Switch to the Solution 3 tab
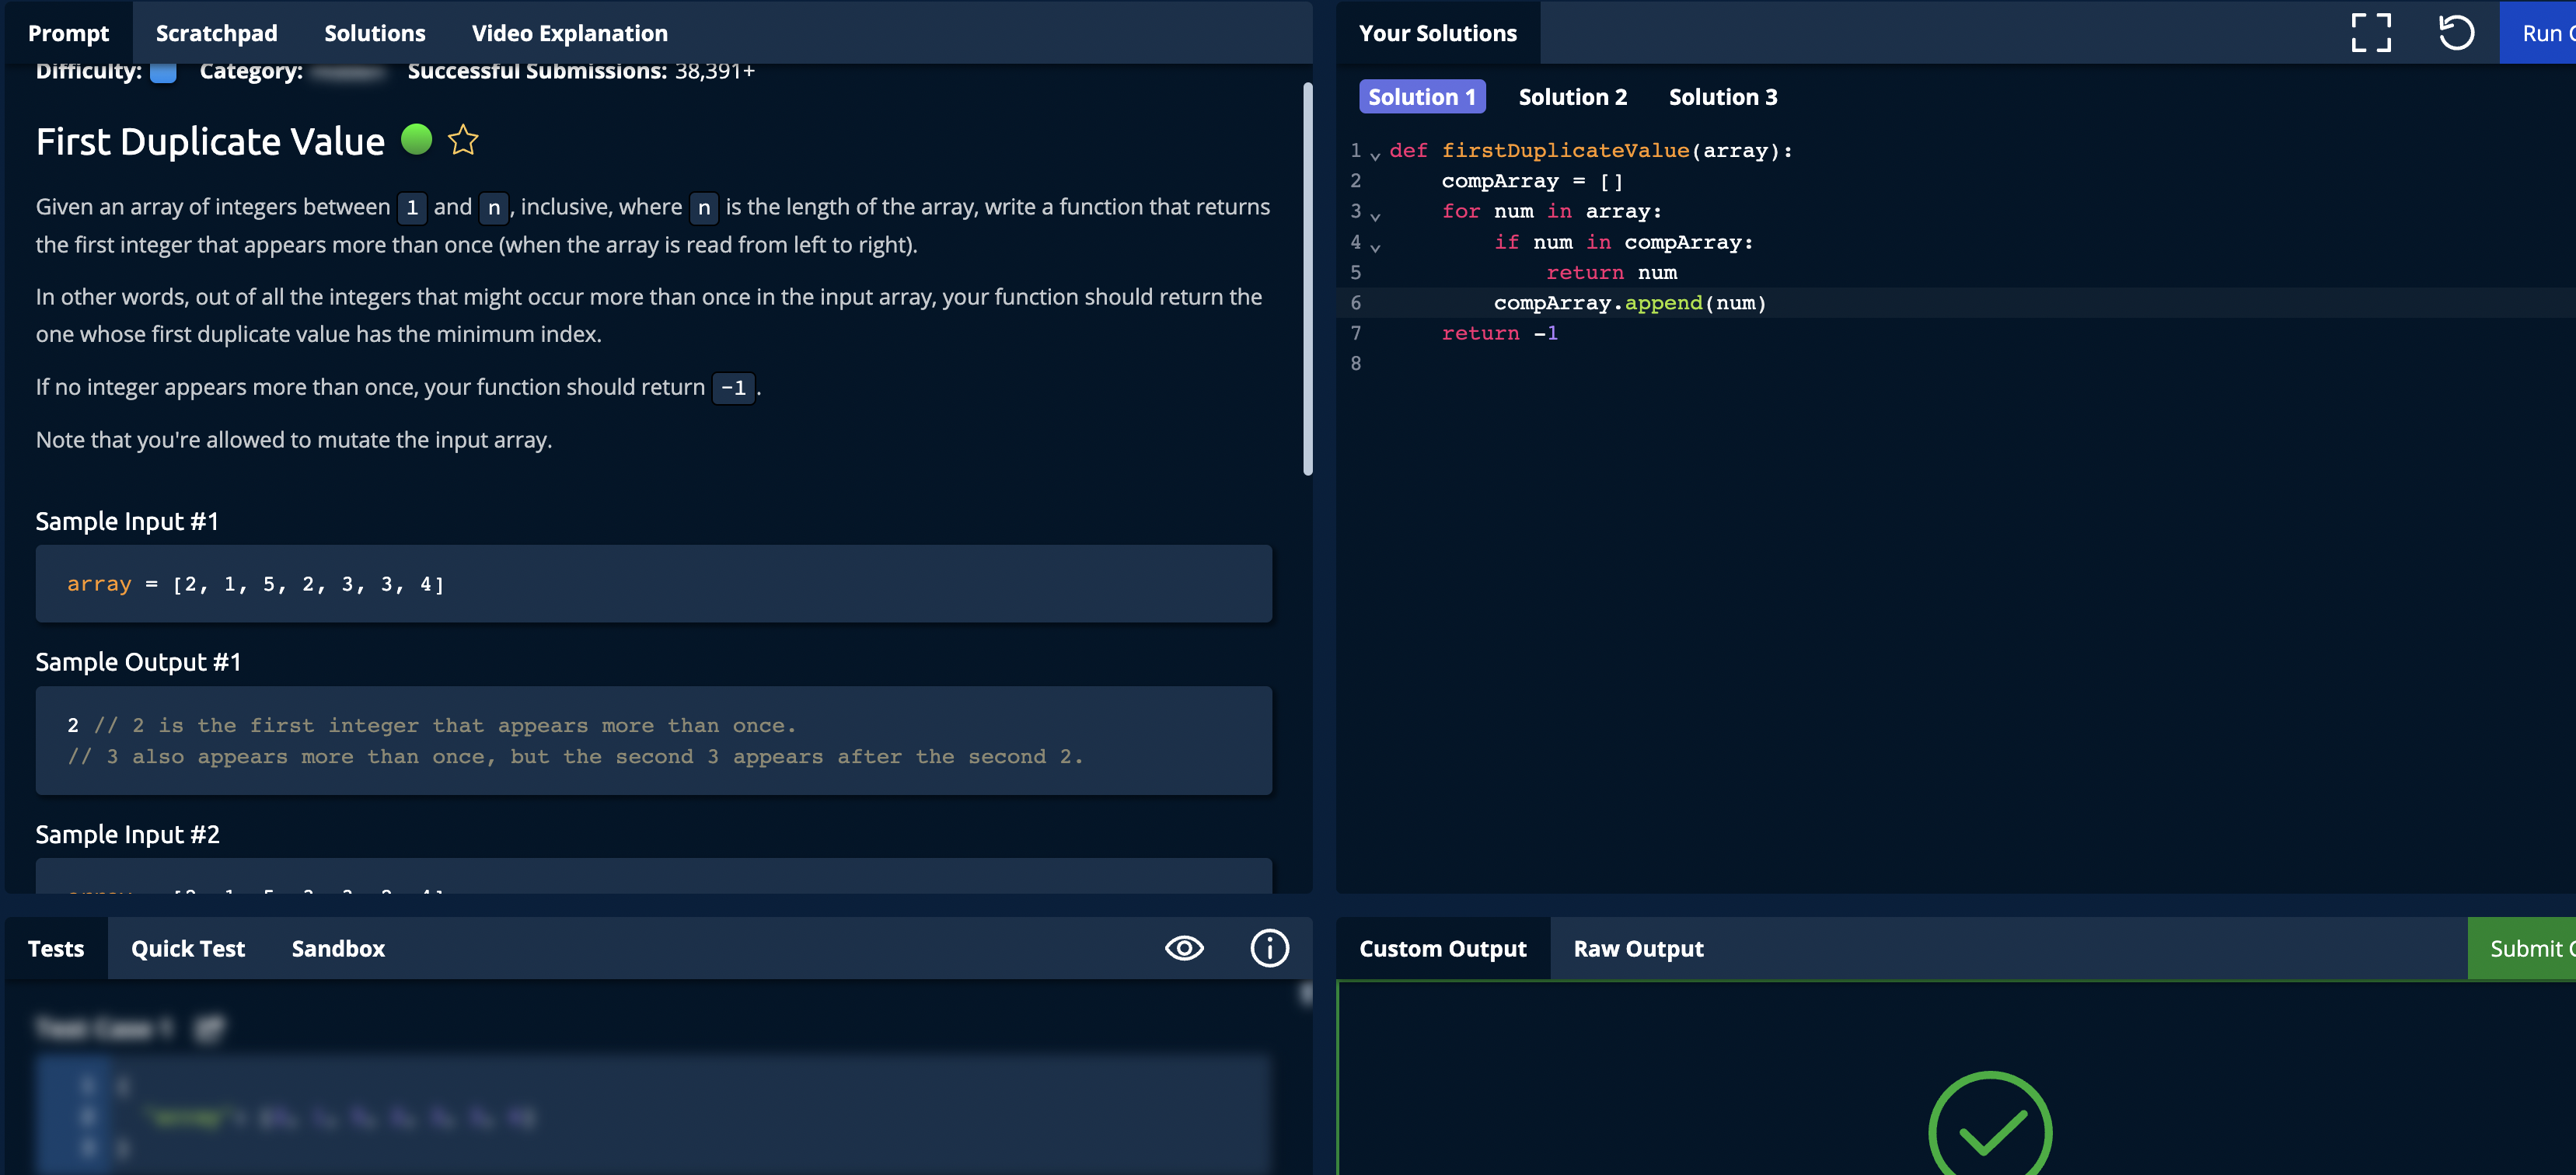2576x1175 pixels. point(1722,97)
